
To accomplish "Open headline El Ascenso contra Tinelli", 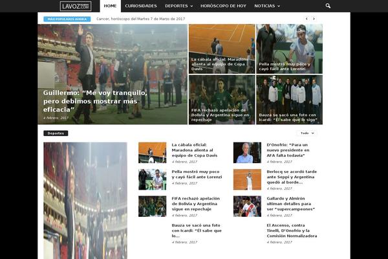I will 292,231.
